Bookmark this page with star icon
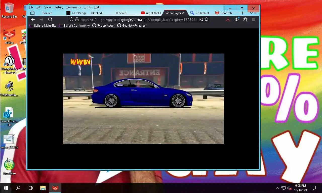Image resolution: width=322 pixels, height=193 pixels. pyautogui.click(x=207, y=19)
